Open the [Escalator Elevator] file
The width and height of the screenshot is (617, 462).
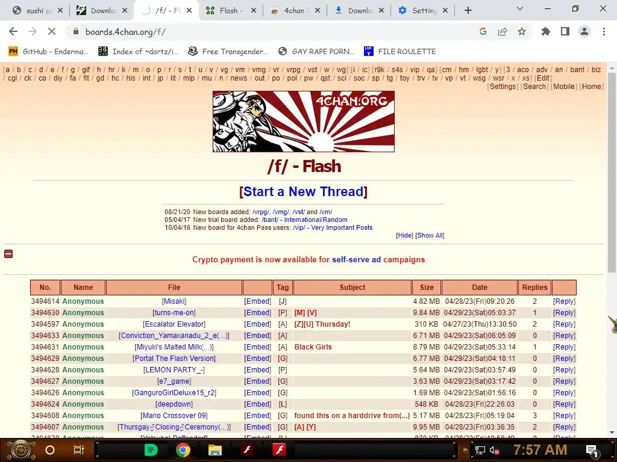coord(174,324)
